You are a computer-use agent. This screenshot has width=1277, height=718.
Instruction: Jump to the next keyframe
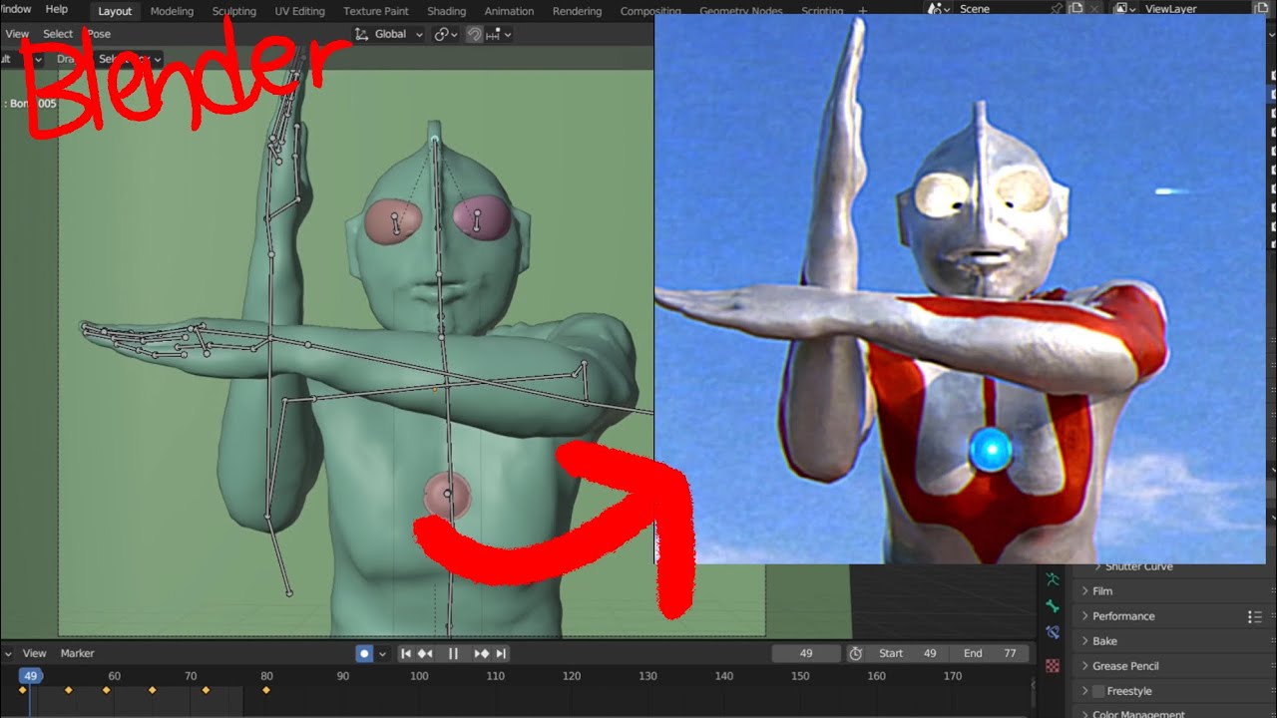pos(482,653)
